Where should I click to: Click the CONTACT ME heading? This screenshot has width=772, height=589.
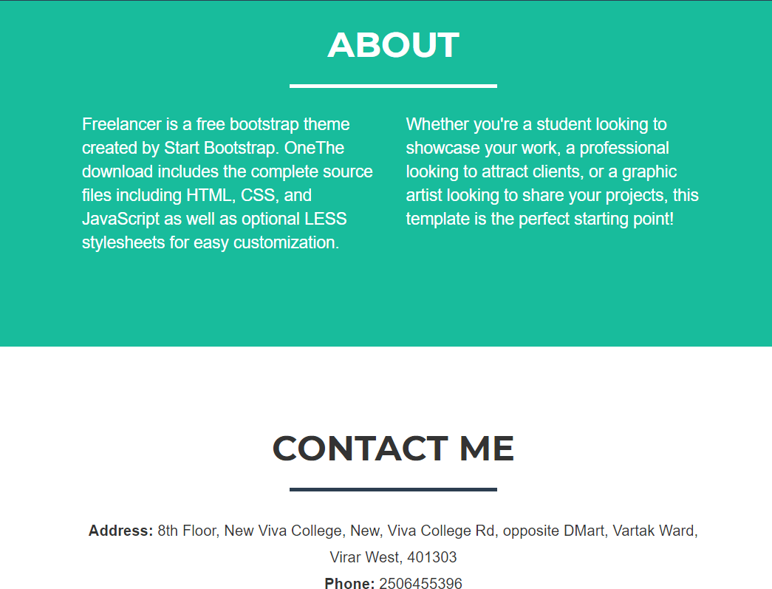coord(393,449)
